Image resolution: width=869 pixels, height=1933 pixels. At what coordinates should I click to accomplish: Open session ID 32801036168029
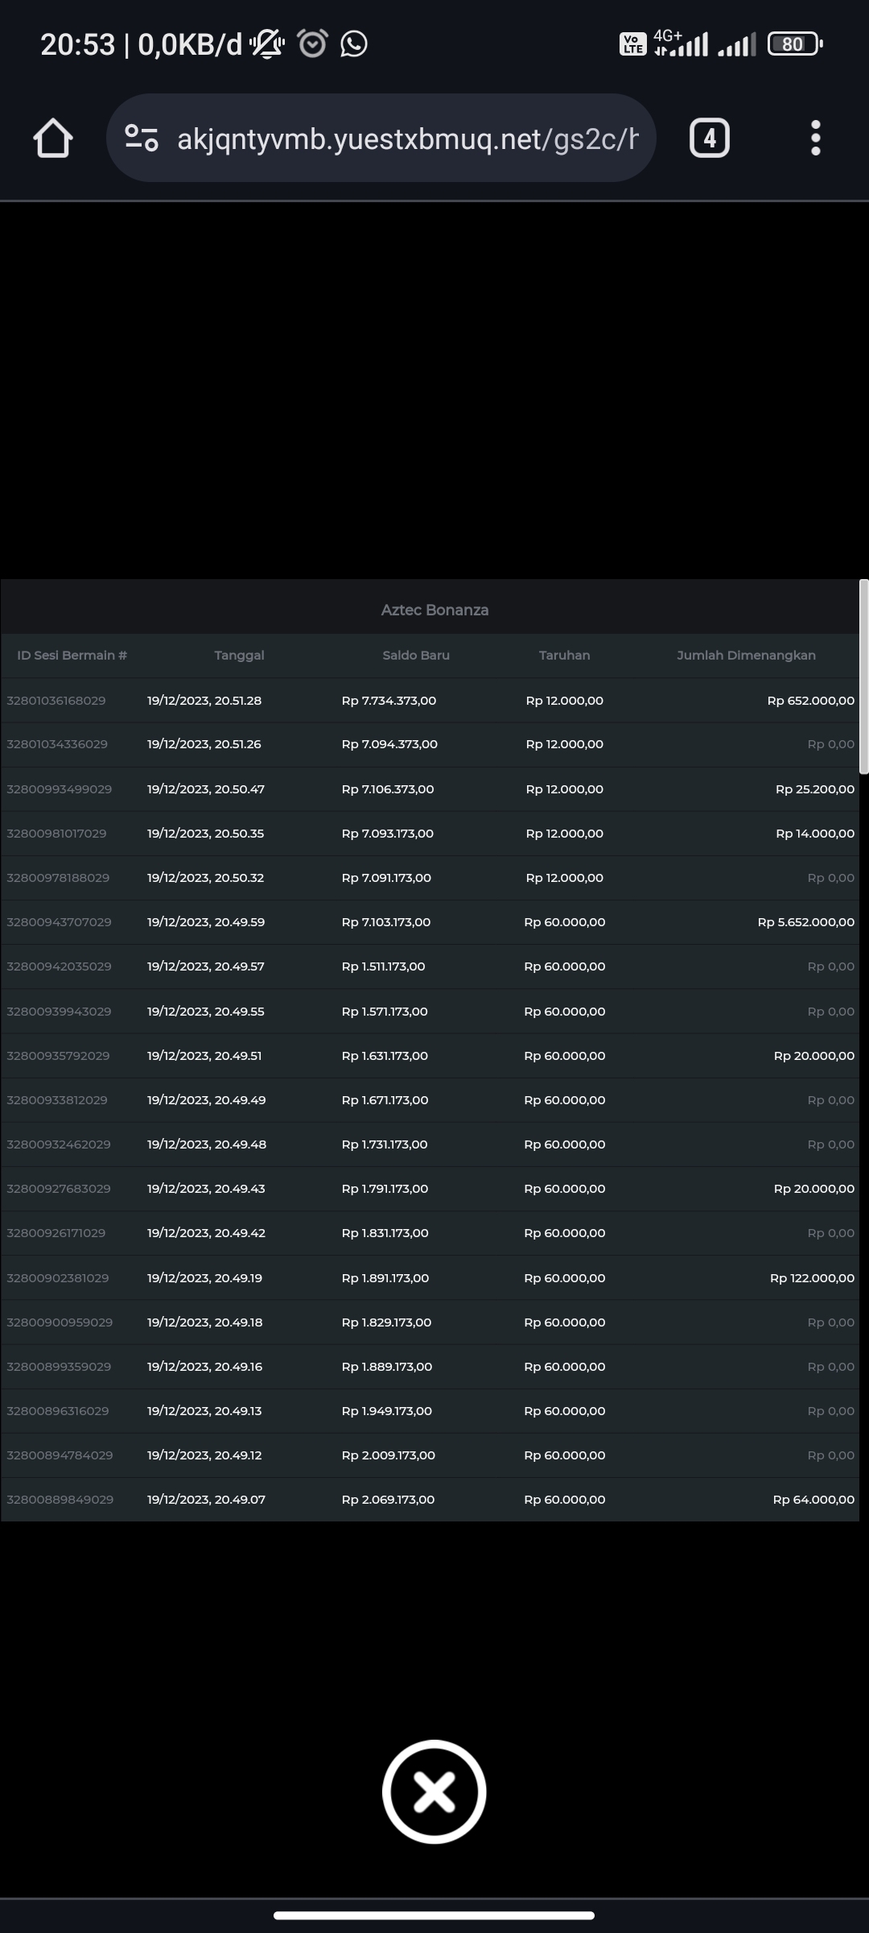(x=56, y=701)
